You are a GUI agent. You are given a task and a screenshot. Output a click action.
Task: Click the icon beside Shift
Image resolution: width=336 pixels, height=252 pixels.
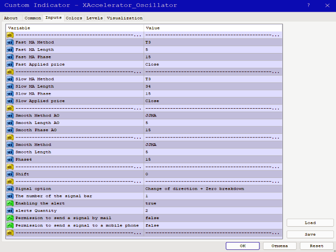pos(10,174)
